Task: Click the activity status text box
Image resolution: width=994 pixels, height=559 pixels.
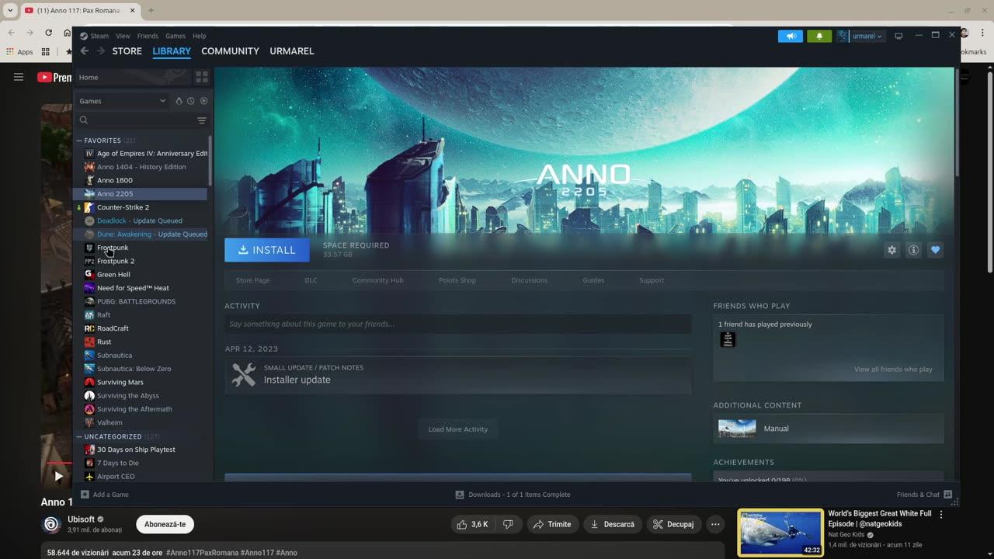Action: click(x=458, y=324)
